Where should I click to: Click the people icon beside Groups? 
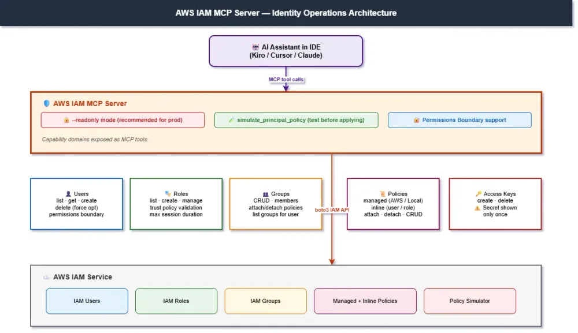[x=265, y=194]
